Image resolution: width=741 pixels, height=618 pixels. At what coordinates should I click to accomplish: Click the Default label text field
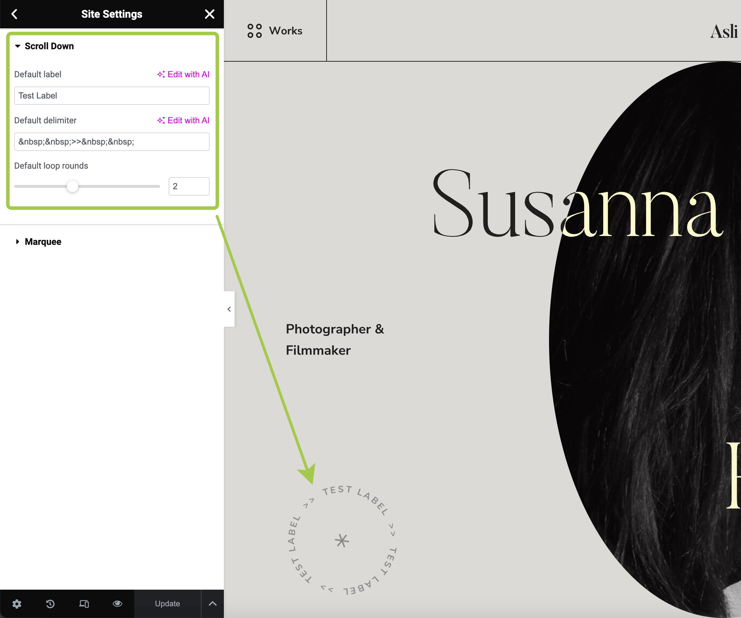click(x=112, y=96)
